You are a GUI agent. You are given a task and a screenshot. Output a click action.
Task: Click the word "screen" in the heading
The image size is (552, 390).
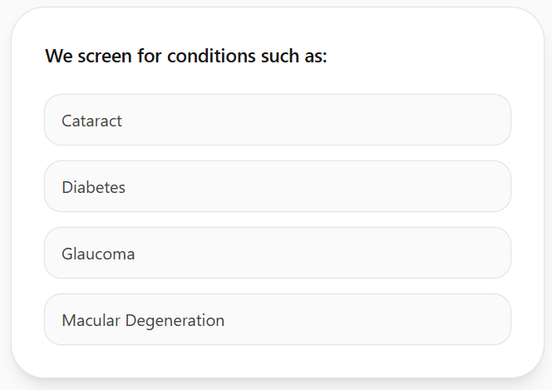(x=103, y=57)
